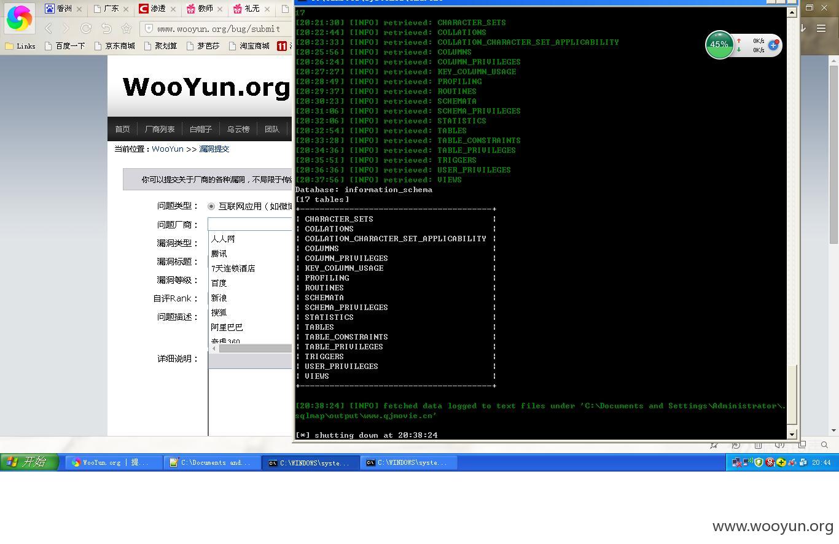Open 厂商列表 in the WooYun navigation

[160, 129]
